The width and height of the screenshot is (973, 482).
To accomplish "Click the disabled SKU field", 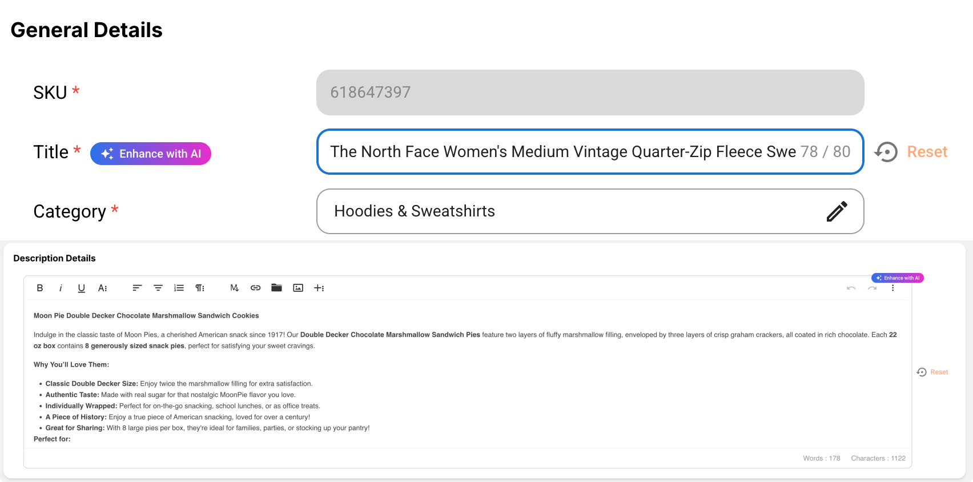I will tap(590, 93).
